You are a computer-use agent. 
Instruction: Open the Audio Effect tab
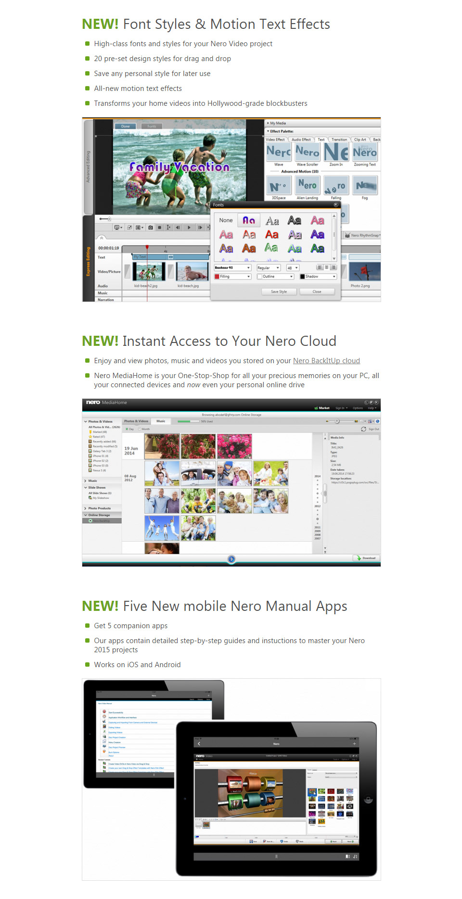tap(301, 139)
